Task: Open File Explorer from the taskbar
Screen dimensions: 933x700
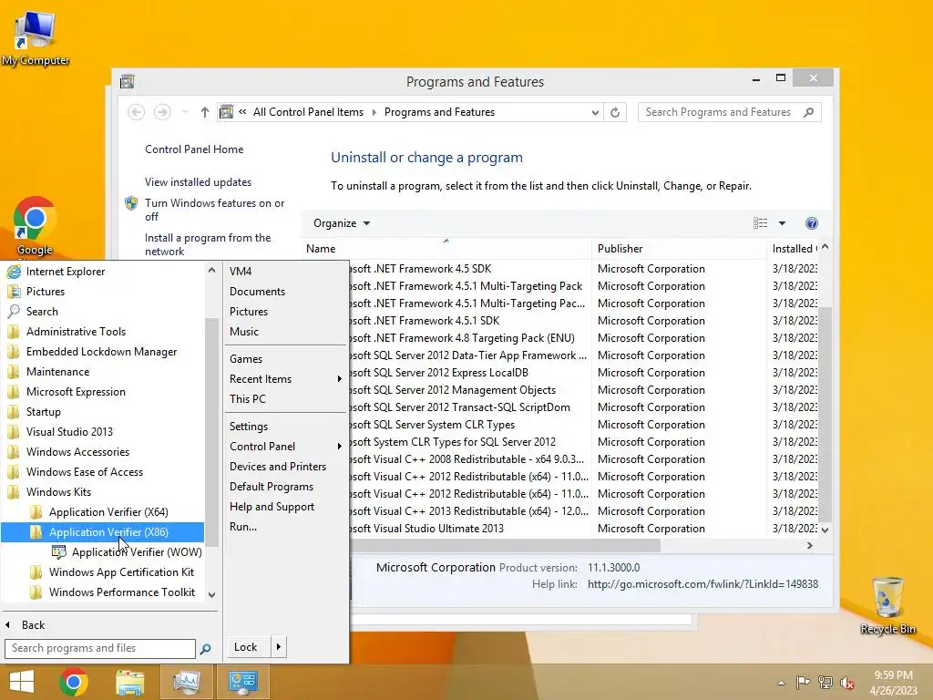Action: tap(129, 682)
